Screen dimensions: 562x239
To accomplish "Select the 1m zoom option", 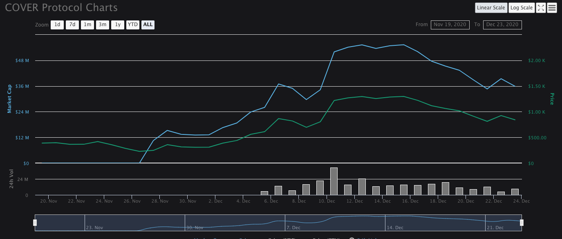I will click(x=87, y=25).
